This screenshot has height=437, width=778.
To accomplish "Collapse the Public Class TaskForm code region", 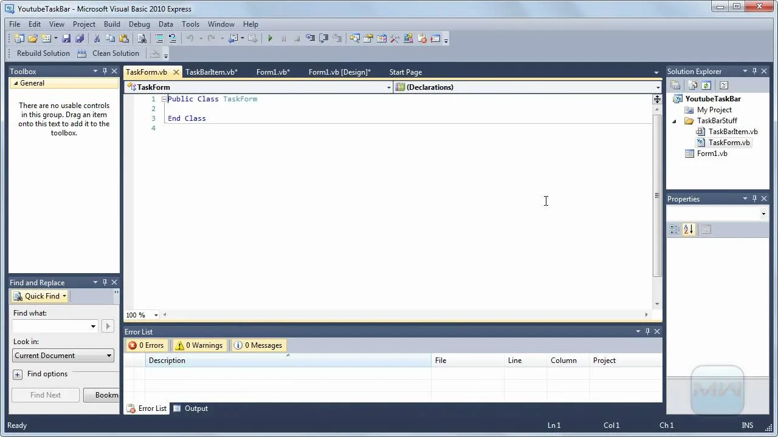I will coord(164,99).
